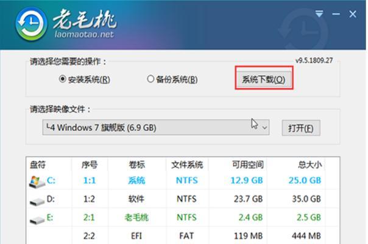This screenshot has height=244, width=368.
Task: Minimize the Laomaotao window
Action: coord(336,14)
